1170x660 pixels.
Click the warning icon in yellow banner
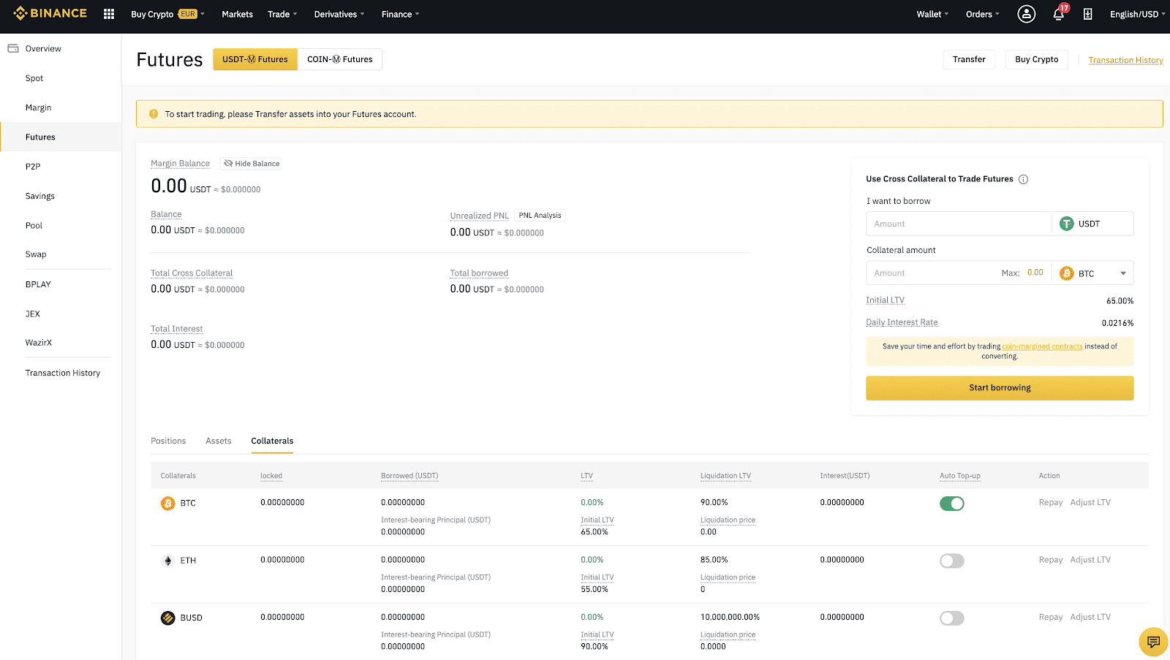(154, 114)
